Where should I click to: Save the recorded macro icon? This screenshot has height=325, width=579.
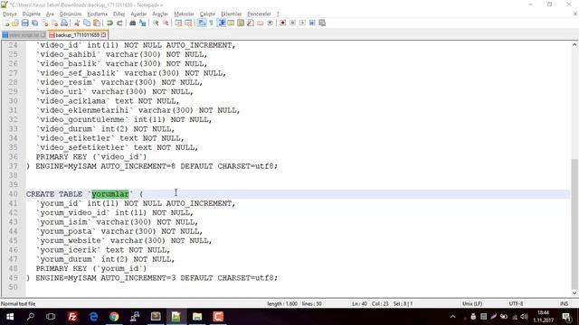(x=322, y=23)
